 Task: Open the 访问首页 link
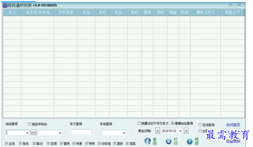pos(233,125)
